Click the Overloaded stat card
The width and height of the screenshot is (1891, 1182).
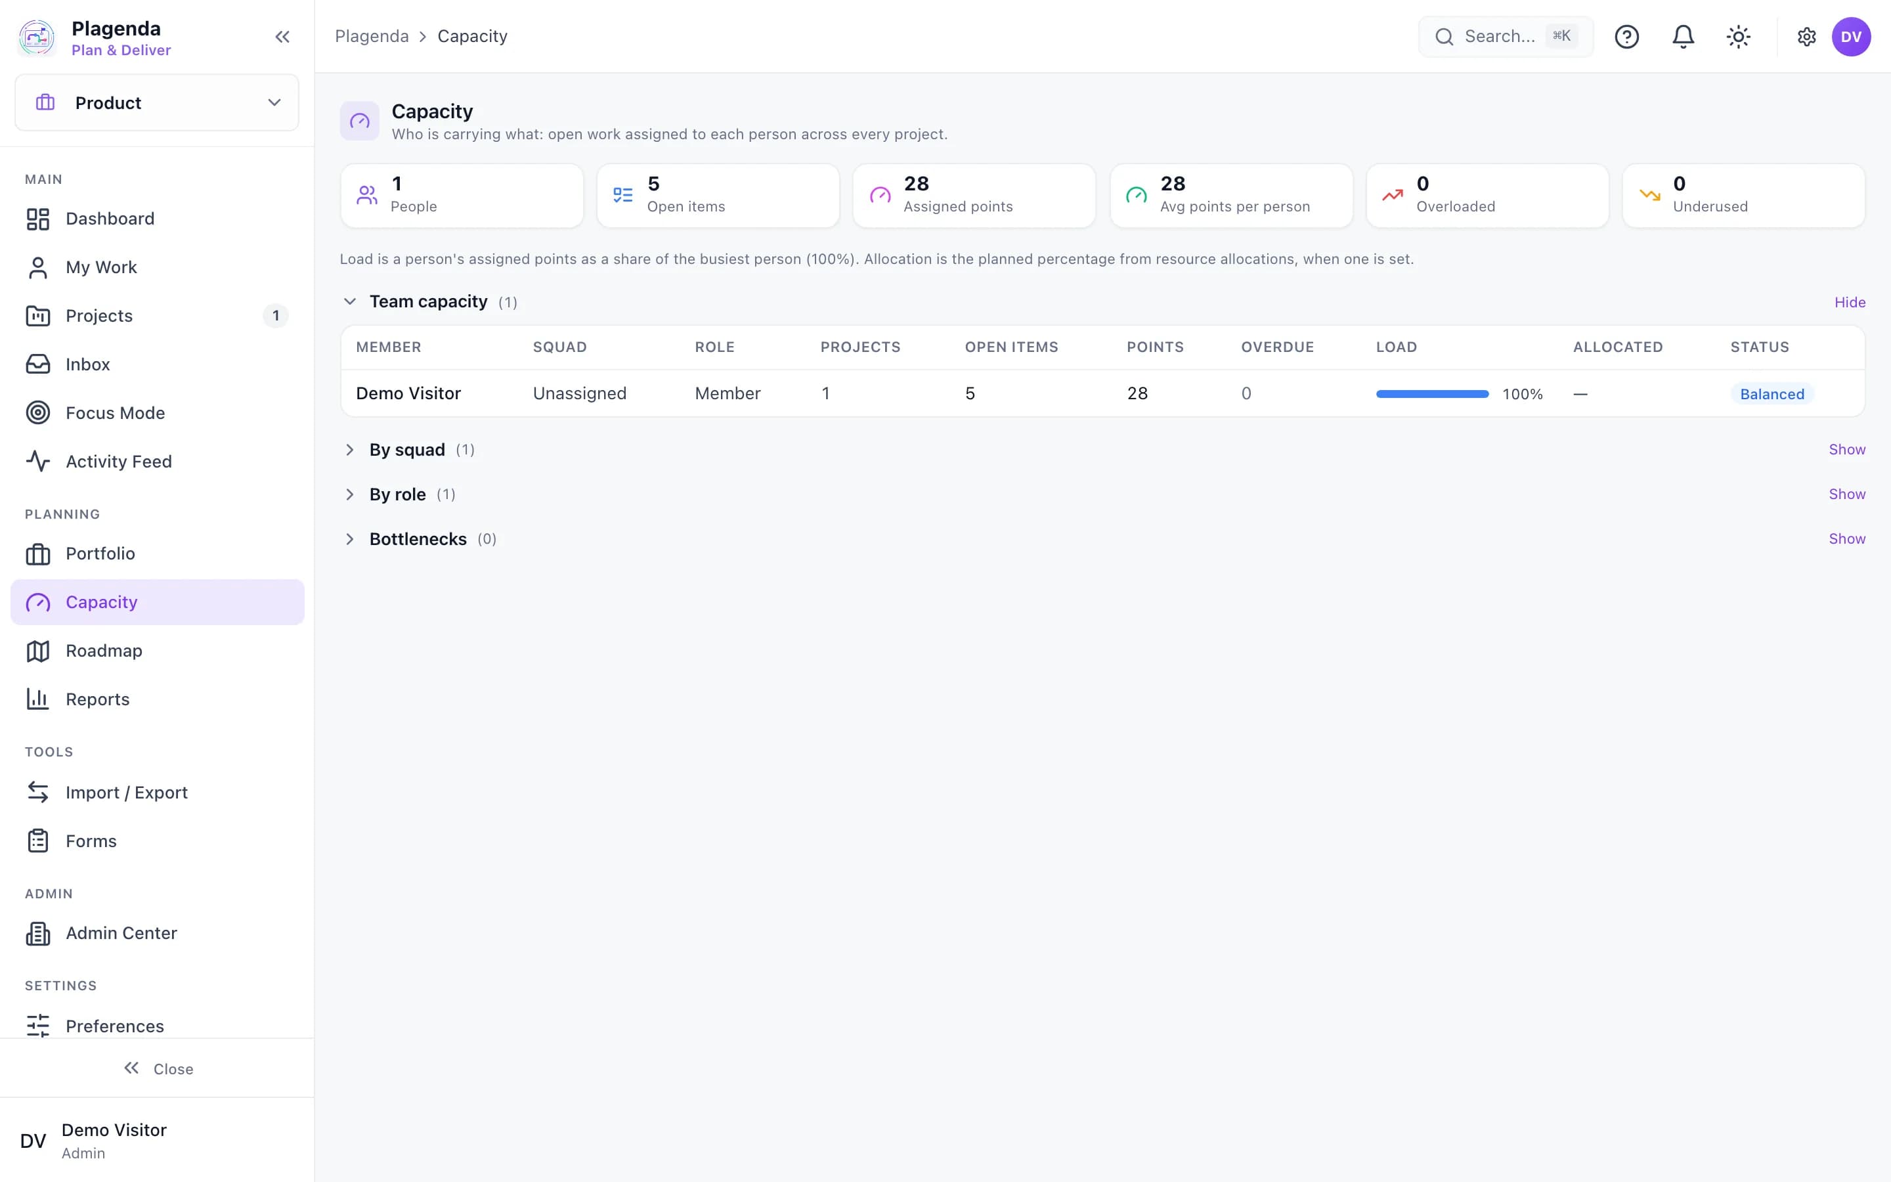coord(1487,196)
